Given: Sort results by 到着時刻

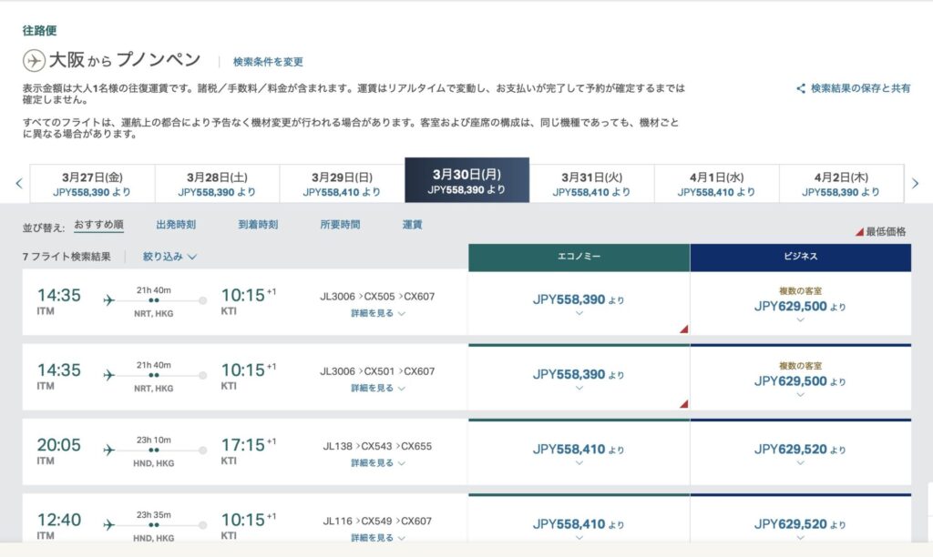Looking at the screenshot, I should coord(258,225).
